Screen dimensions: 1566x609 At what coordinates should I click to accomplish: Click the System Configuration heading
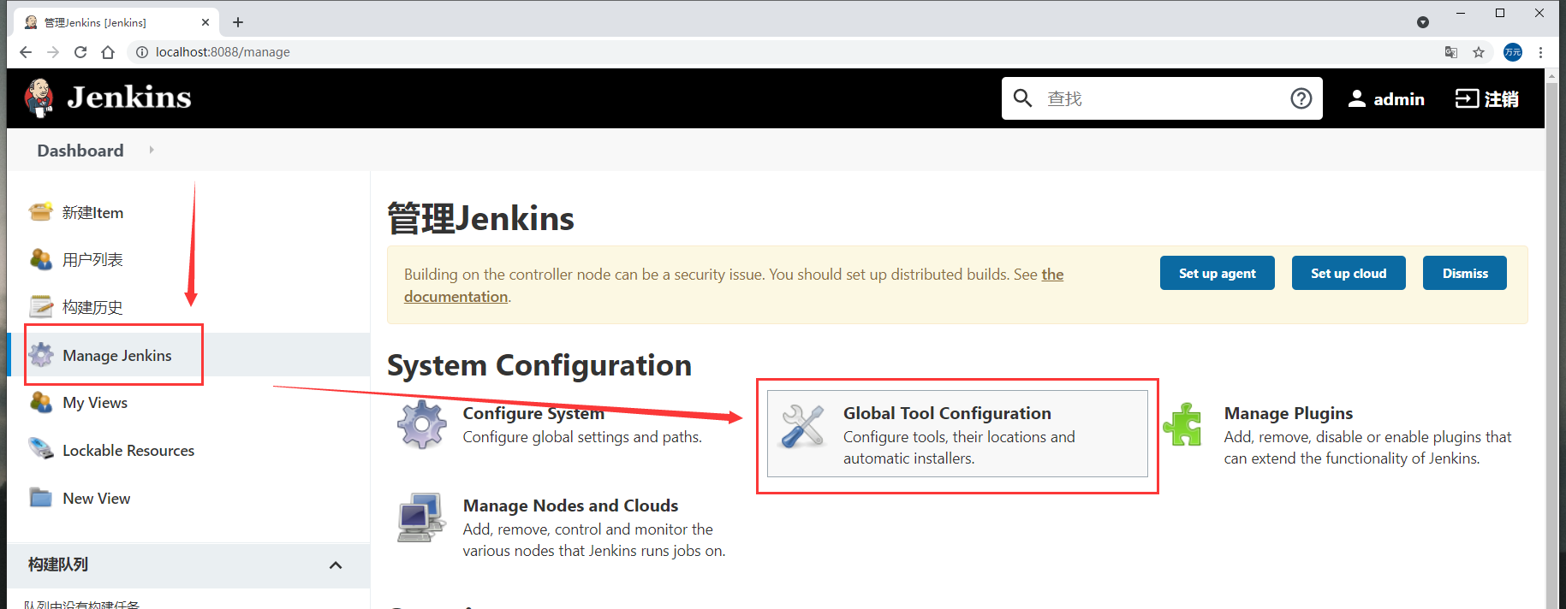[x=539, y=365]
